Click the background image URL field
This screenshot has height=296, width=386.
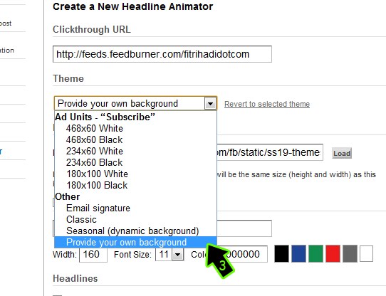point(270,152)
